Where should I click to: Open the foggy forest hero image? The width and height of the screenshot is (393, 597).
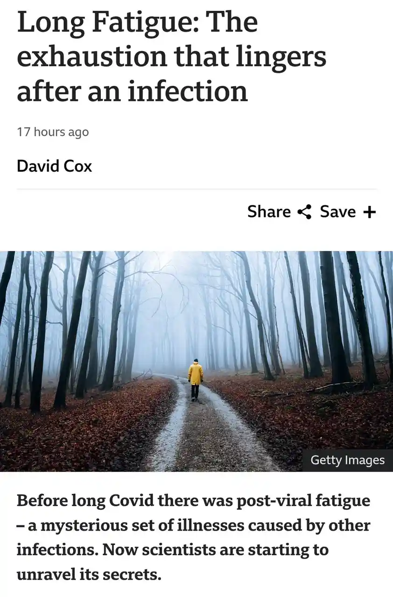(x=196, y=361)
